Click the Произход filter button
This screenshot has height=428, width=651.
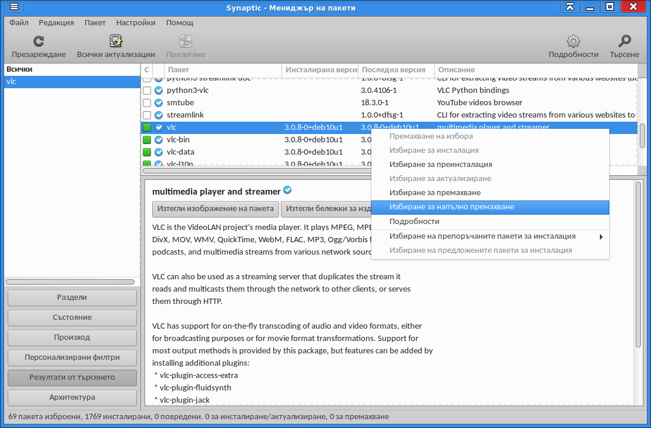pyautogui.click(x=72, y=337)
